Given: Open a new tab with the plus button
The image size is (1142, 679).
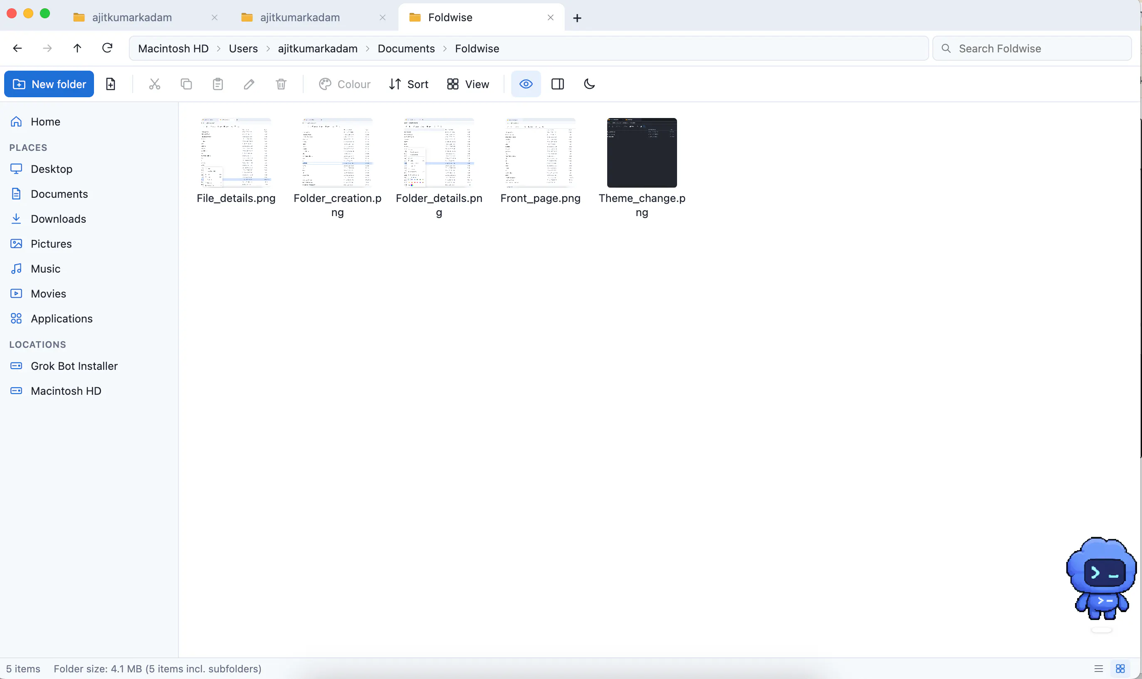Looking at the screenshot, I should (577, 18).
